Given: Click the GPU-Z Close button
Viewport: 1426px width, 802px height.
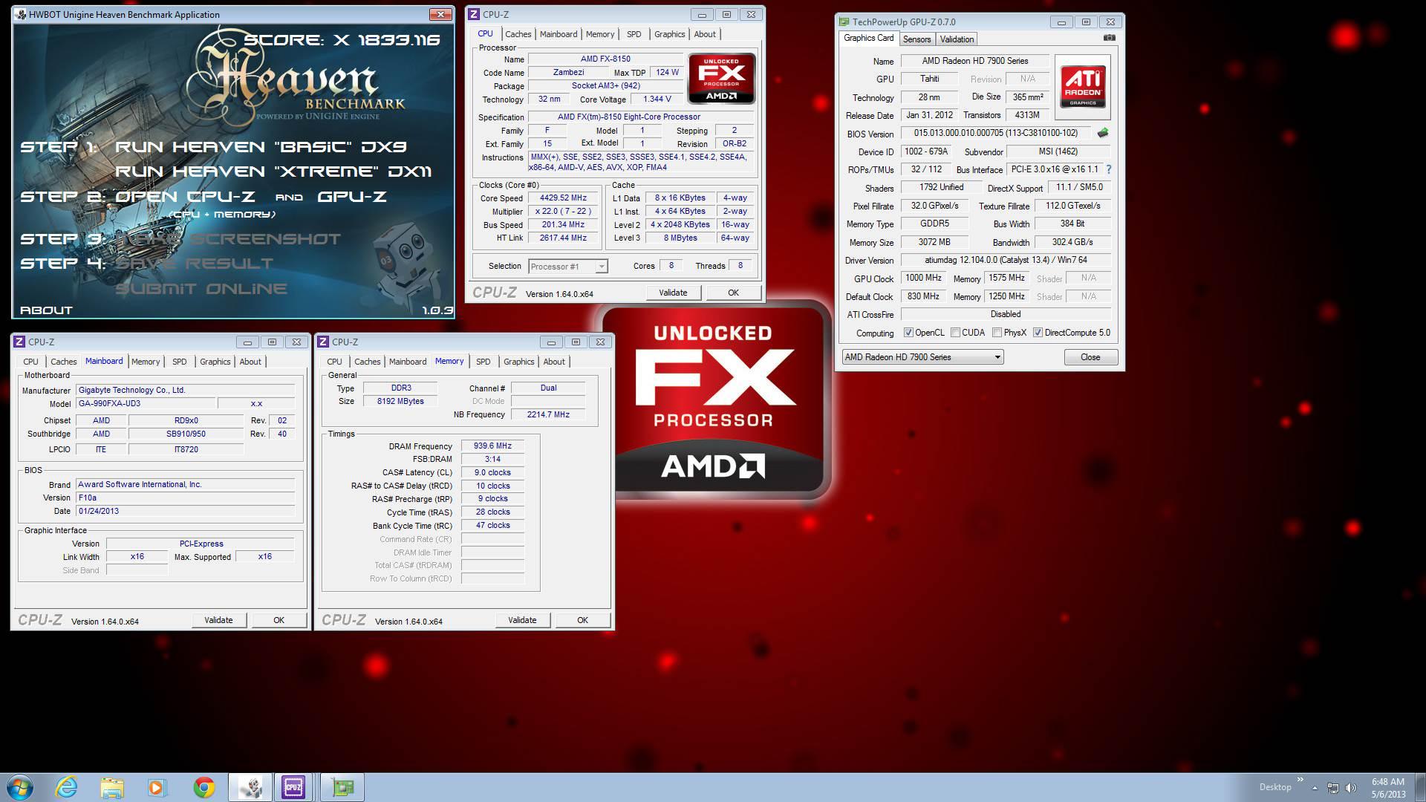Looking at the screenshot, I should coord(1090,357).
